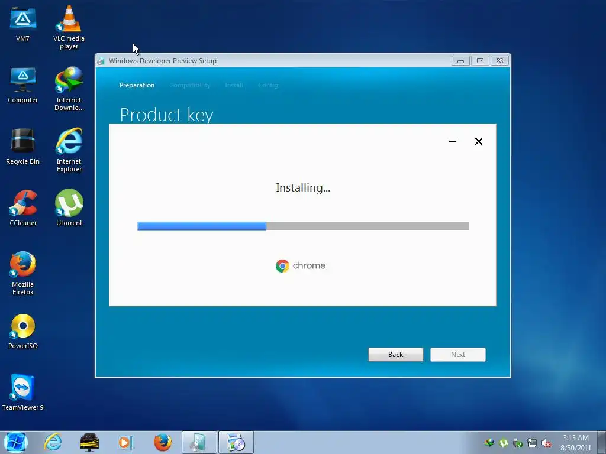Click the Show desktop strip
This screenshot has width=606, height=454.
(x=602, y=442)
